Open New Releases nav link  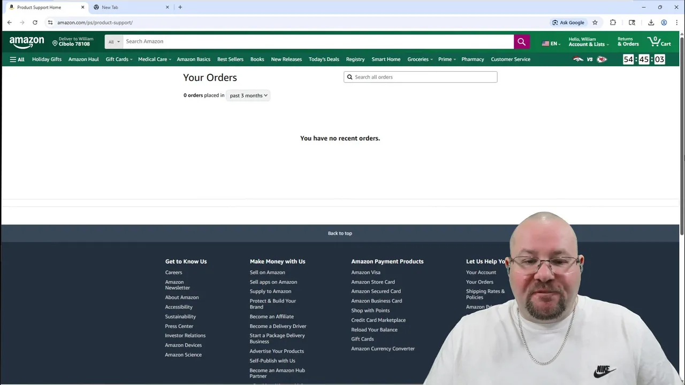(x=286, y=59)
